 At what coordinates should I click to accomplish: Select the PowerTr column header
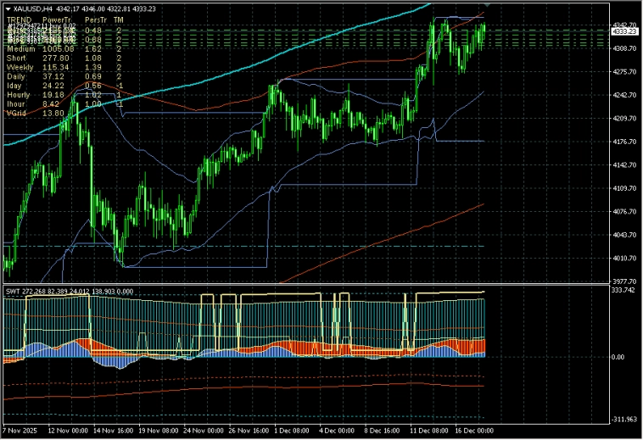(57, 19)
